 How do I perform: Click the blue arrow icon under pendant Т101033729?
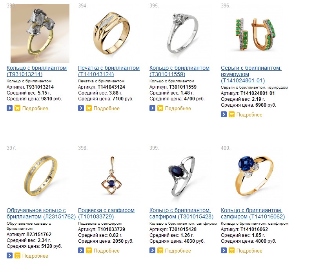[x=81, y=251]
